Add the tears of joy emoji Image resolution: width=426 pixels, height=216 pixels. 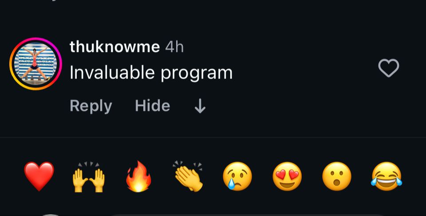coord(387,176)
